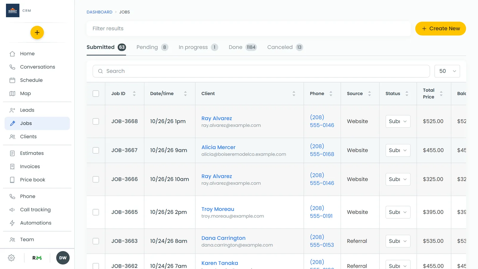The height and width of the screenshot is (269, 478).
Task: Click the Create New button
Action: coord(441,29)
